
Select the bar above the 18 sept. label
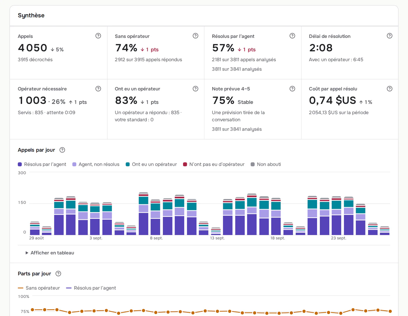pyautogui.click(x=276, y=216)
